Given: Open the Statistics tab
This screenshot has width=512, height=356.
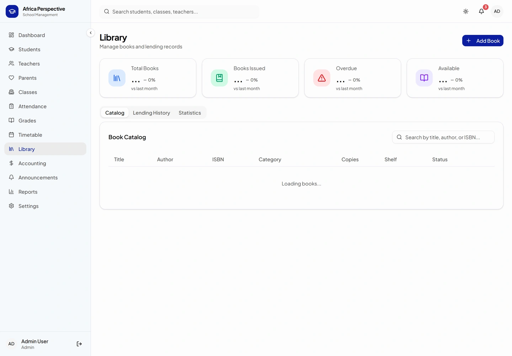Looking at the screenshot, I should click(x=190, y=113).
